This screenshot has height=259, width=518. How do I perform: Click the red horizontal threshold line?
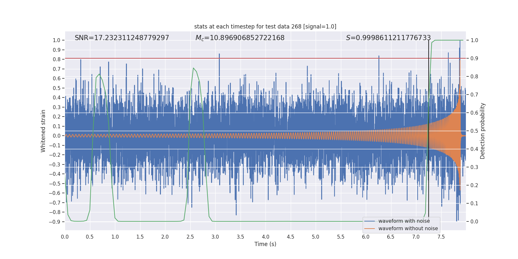[265, 58]
